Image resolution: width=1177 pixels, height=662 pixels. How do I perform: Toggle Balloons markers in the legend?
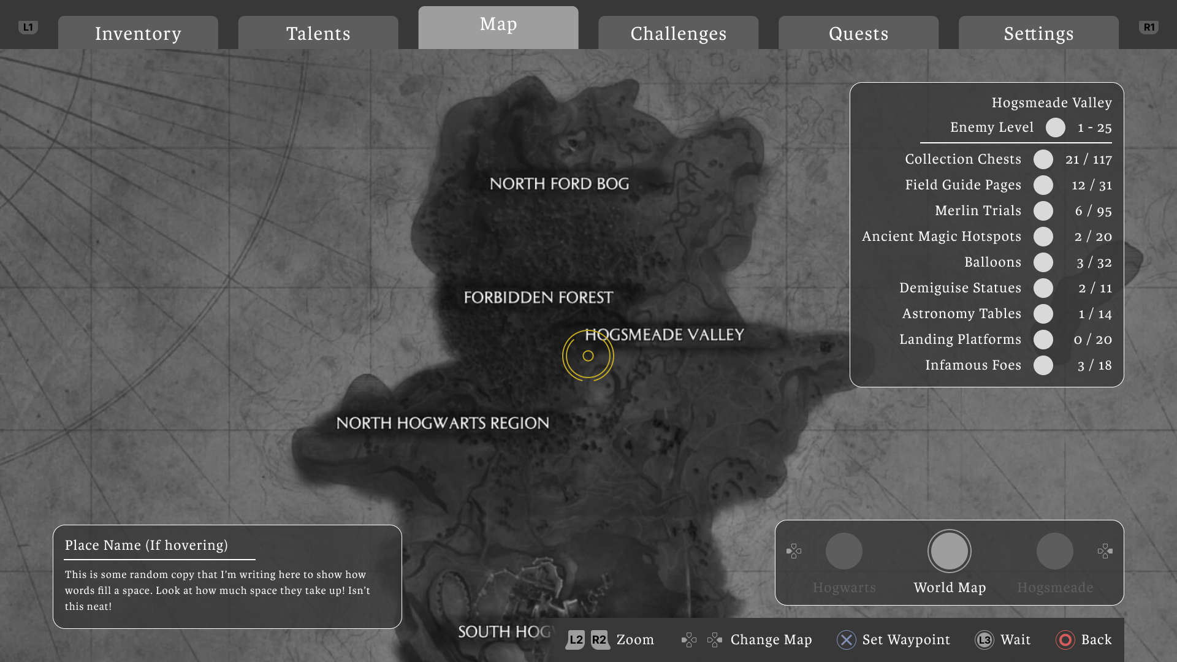point(1043,262)
